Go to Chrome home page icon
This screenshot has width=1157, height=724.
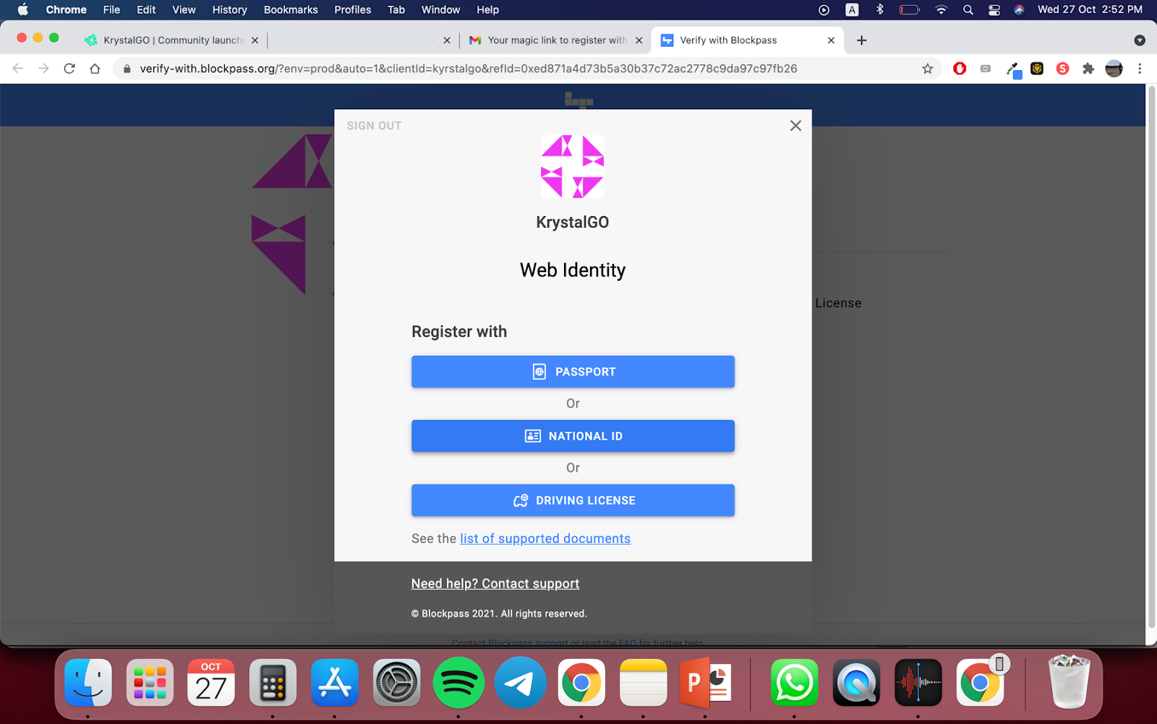click(x=95, y=69)
